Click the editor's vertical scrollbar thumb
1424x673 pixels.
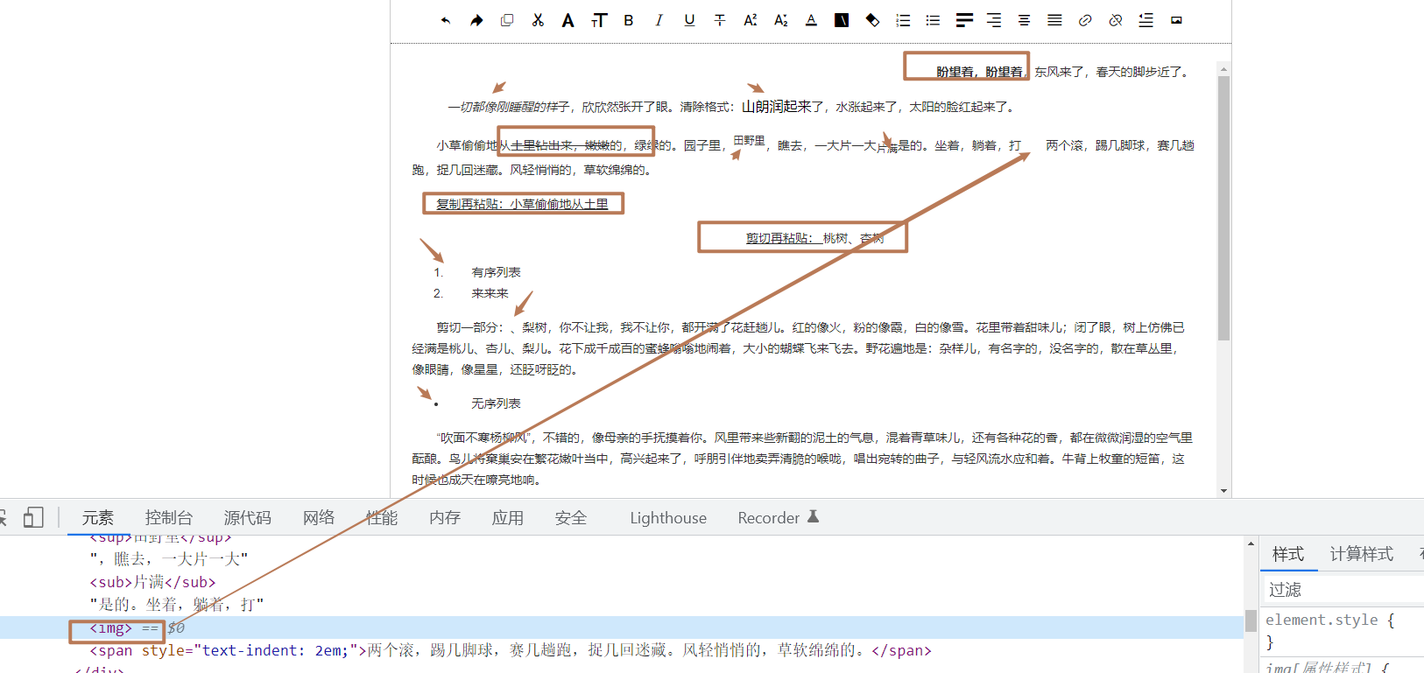(x=1223, y=208)
